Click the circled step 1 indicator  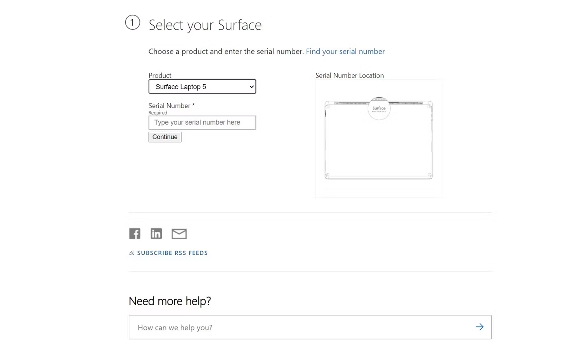tap(133, 22)
